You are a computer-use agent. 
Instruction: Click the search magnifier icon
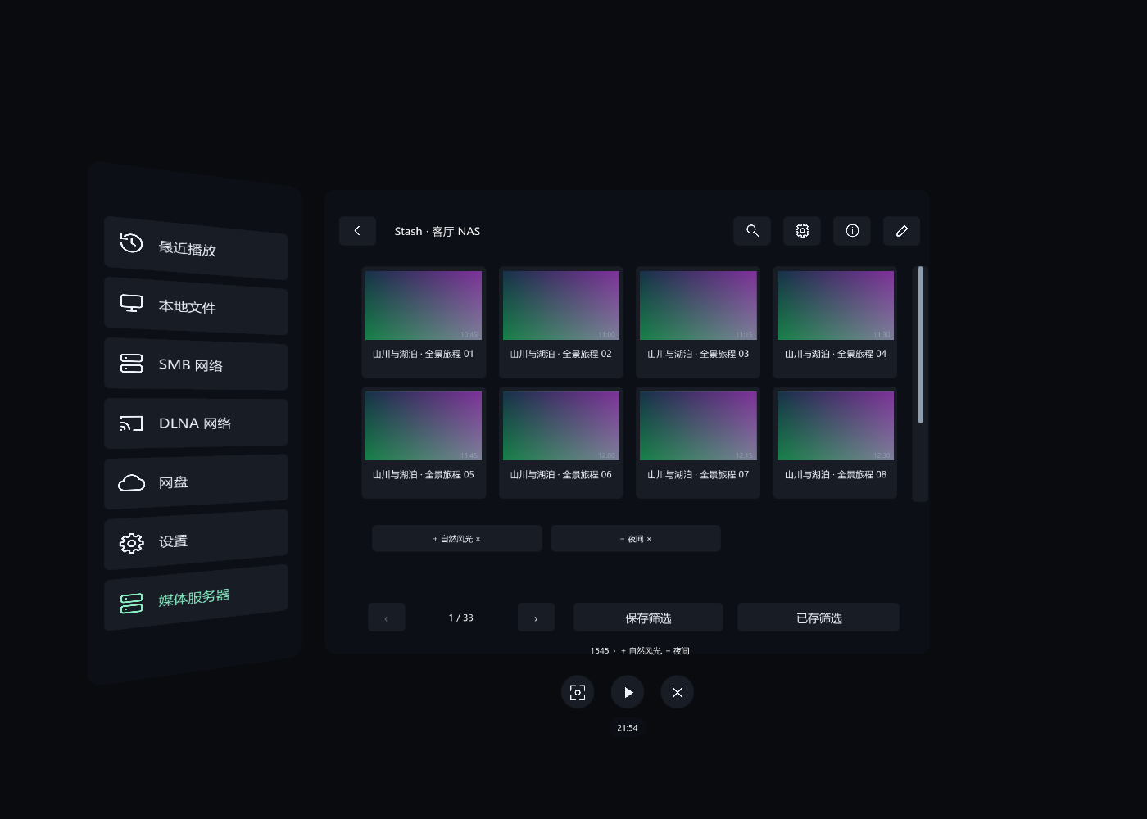[x=752, y=231]
